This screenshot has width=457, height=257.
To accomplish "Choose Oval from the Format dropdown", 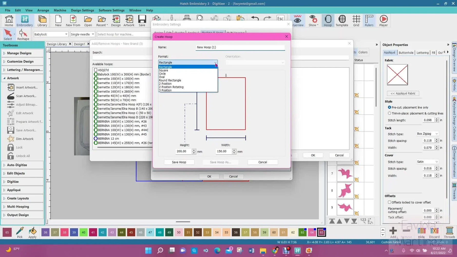I will tap(162, 77).
